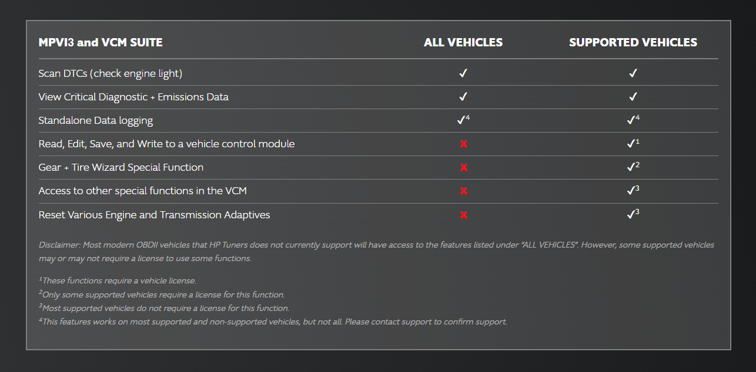The image size is (756, 372).
Task: Click the Scan DTCs (check engine light) label
Action: coord(110,73)
